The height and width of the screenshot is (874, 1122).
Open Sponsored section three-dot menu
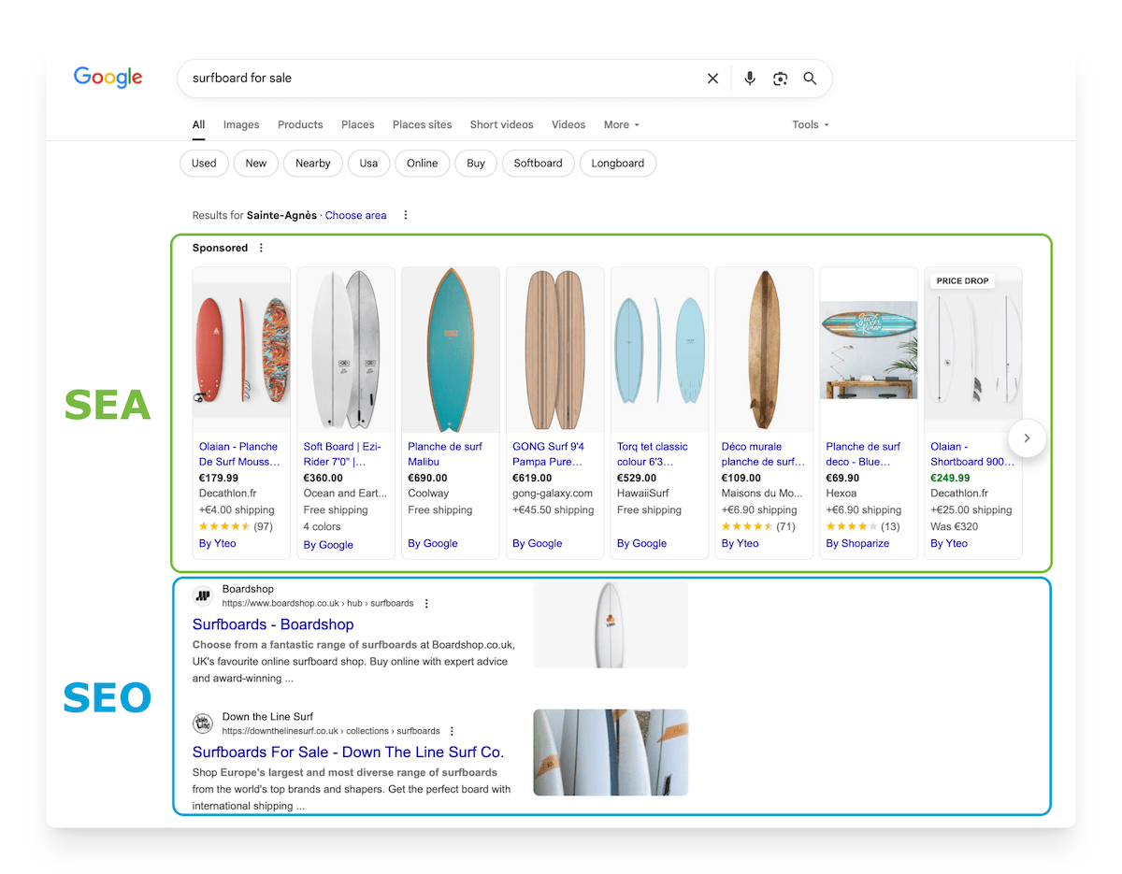pos(261,248)
